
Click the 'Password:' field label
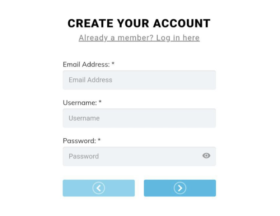tap(79, 141)
